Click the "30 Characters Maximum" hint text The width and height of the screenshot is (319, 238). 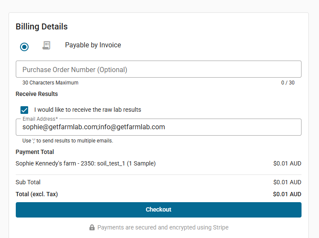coord(50,83)
